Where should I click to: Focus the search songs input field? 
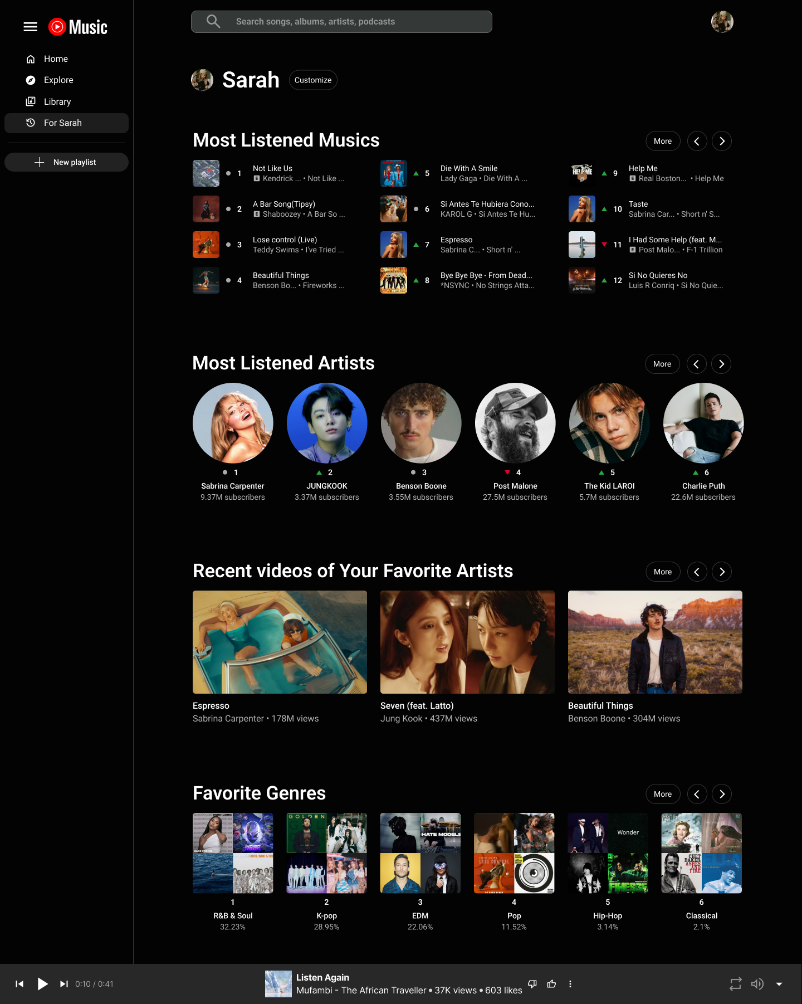coord(341,22)
